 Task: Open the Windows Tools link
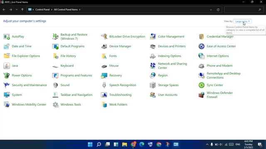[x=71, y=105]
